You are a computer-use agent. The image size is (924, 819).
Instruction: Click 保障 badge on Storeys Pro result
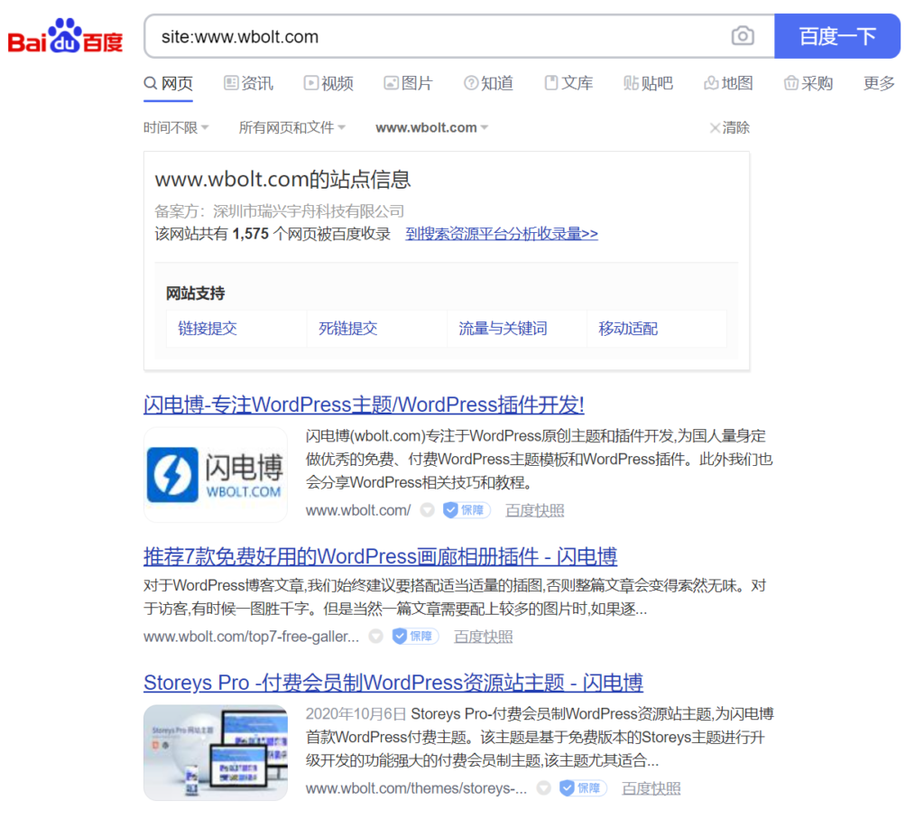[x=583, y=788]
